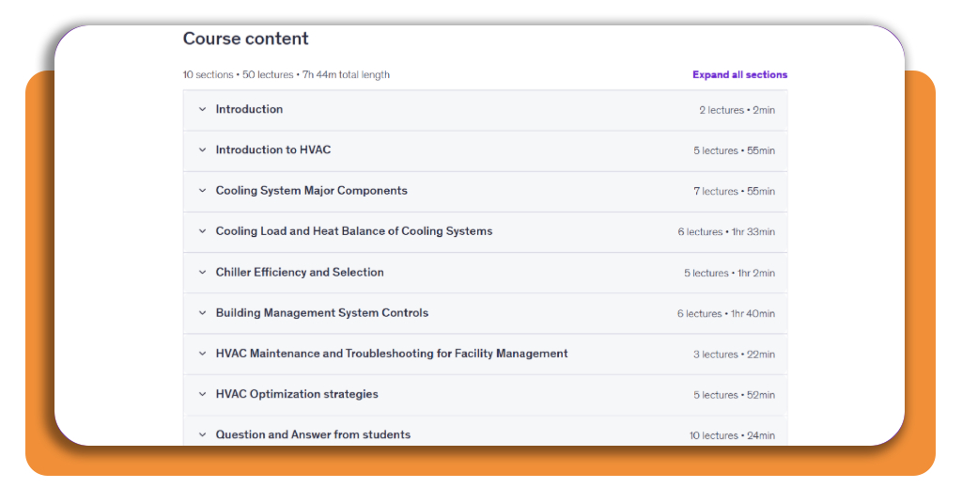962x504 pixels.
Task: Click the 10 lectures 24min label
Action: point(732,436)
